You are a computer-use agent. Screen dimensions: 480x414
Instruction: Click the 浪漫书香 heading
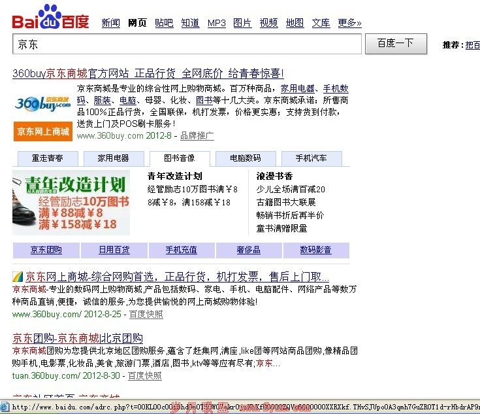click(274, 176)
